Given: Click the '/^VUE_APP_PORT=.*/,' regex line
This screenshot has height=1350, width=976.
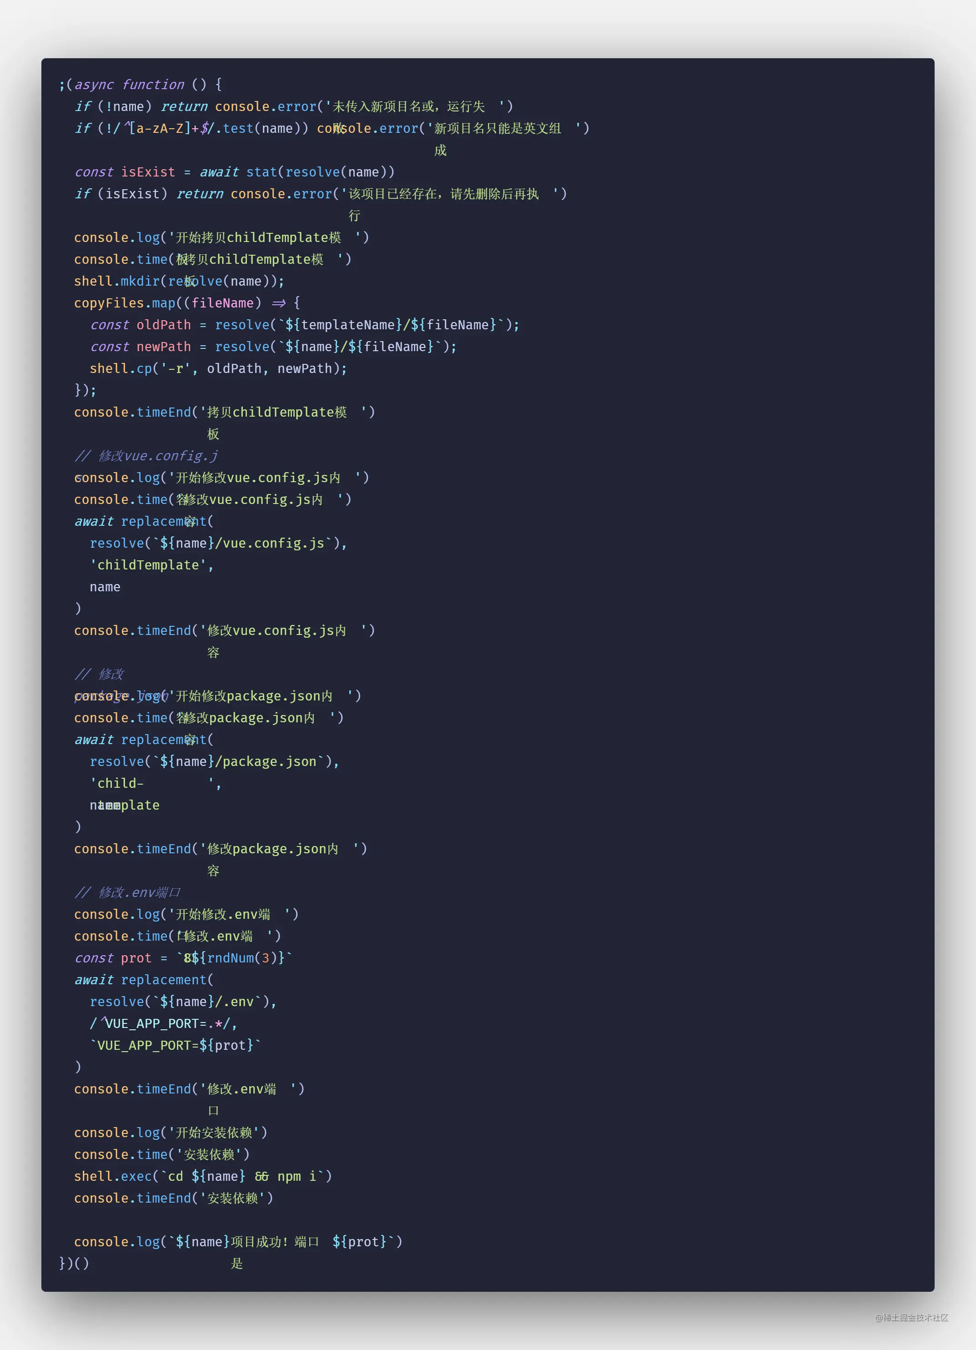Looking at the screenshot, I should [x=164, y=1023].
